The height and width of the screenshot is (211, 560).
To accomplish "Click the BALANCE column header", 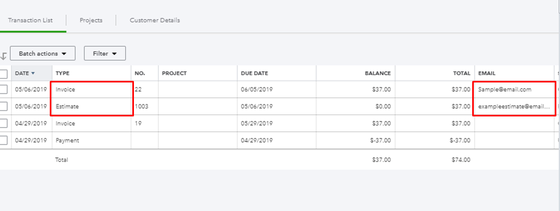I will (378, 74).
